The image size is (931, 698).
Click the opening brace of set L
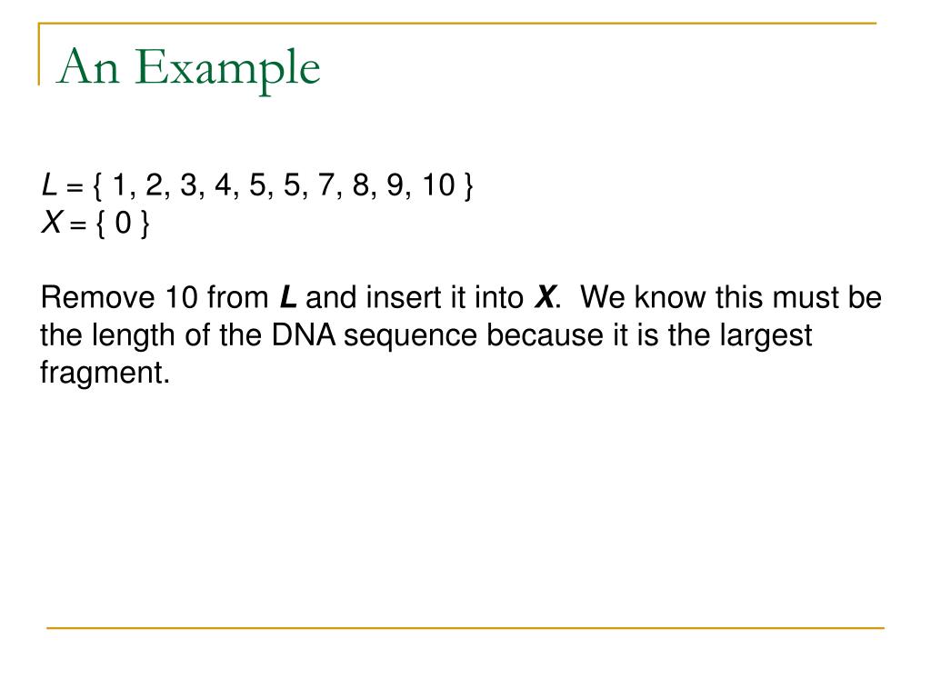click(x=98, y=185)
